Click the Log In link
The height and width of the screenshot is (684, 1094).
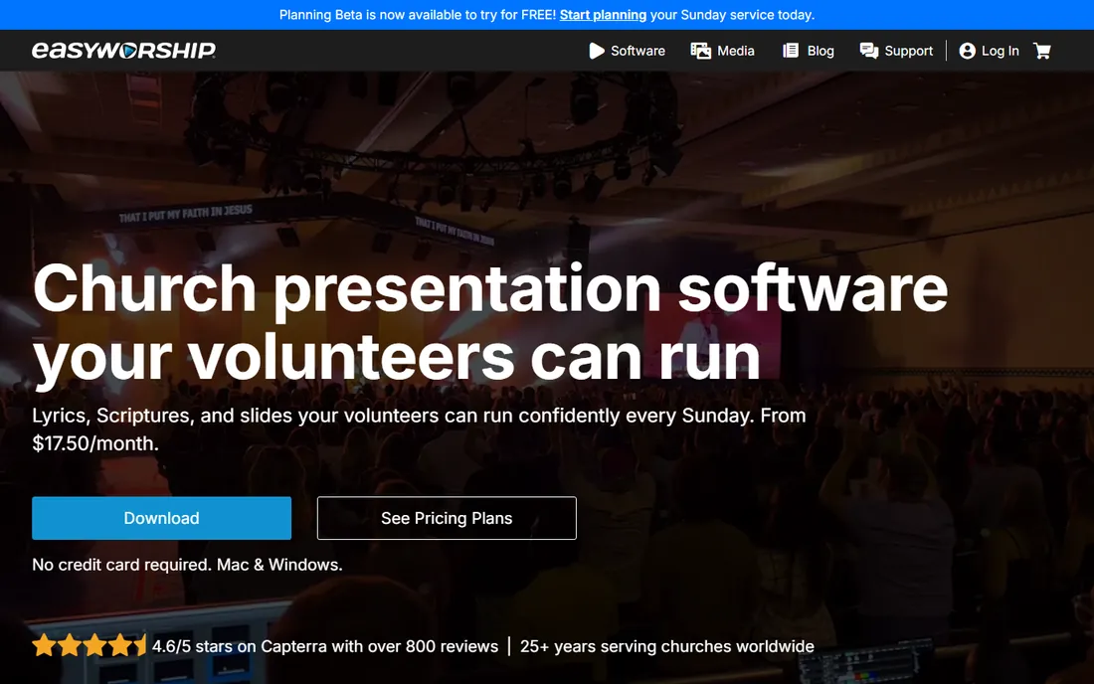pos(989,51)
